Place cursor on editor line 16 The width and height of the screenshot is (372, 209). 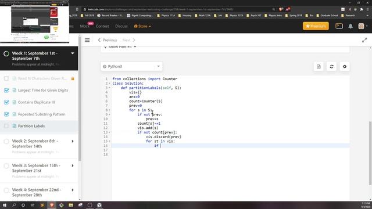(x=230, y=146)
